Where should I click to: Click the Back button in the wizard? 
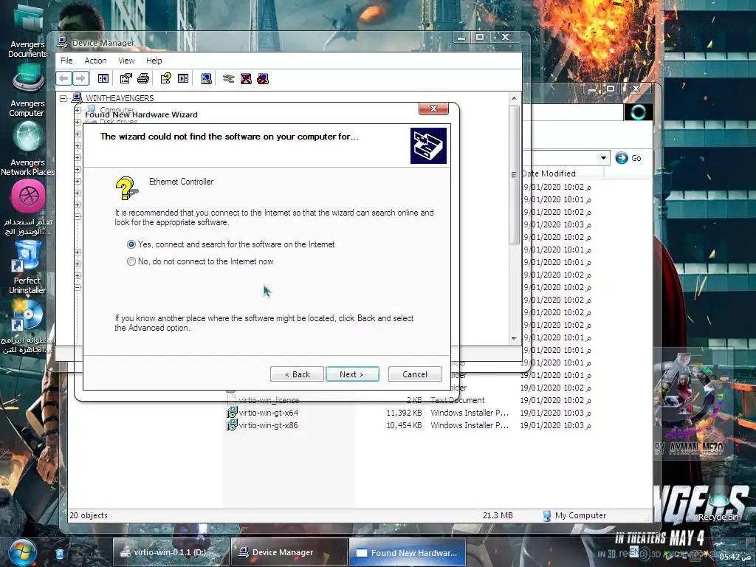point(297,374)
